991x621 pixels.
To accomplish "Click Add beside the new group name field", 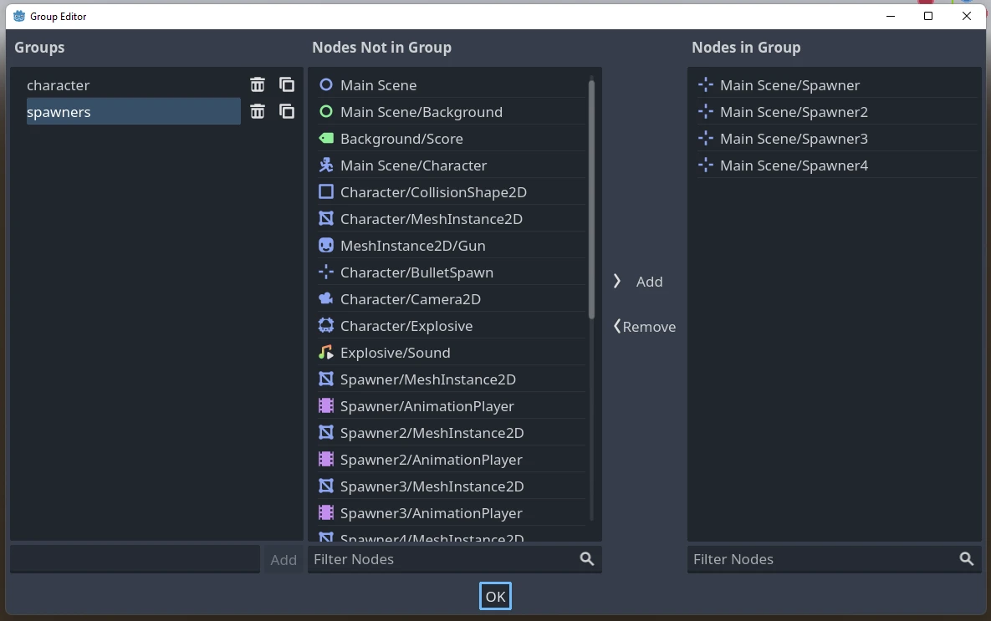I will pyautogui.click(x=283, y=559).
